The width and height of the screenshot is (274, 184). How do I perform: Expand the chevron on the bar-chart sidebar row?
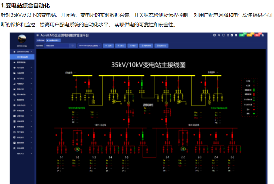tap(31, 84)
